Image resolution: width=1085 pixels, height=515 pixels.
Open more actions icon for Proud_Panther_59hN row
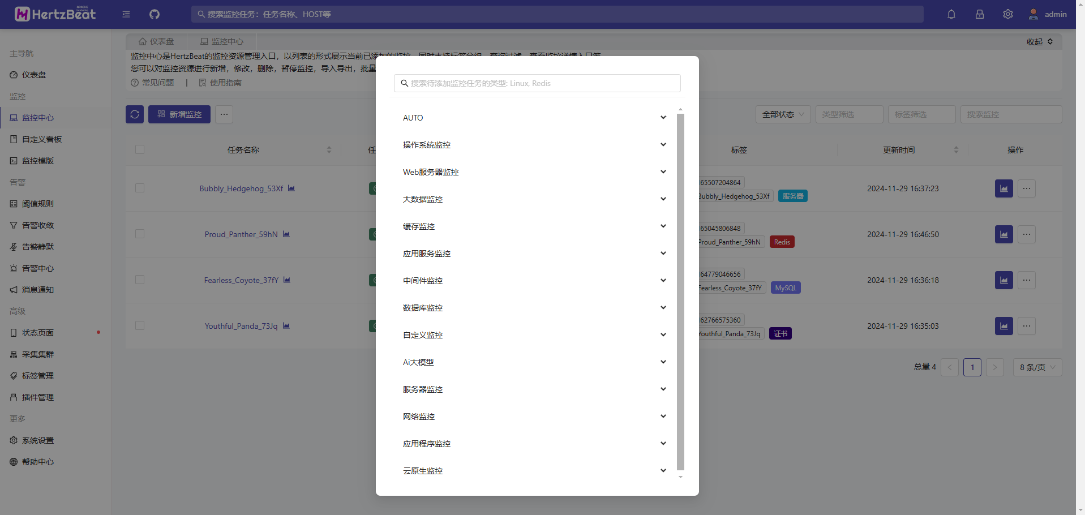1026,234
